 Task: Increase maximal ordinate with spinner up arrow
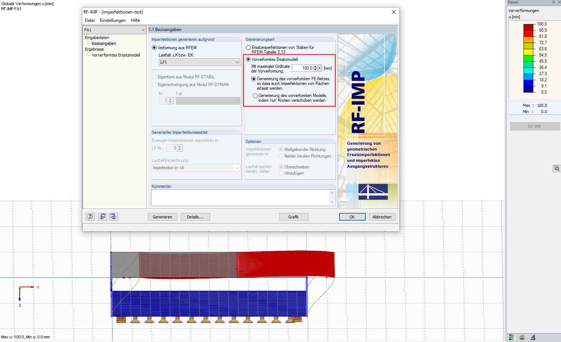(x=315, y=66)
